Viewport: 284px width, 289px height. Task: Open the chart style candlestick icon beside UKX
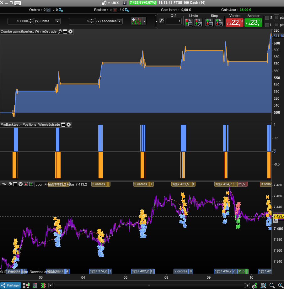tap(104, 3)
